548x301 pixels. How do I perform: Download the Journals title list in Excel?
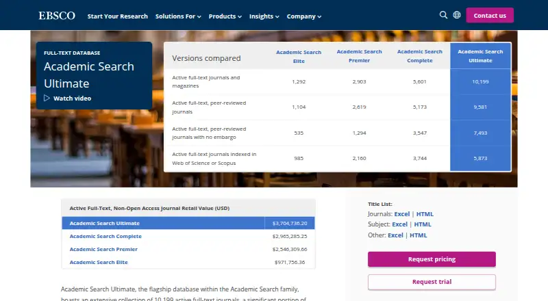coord(402,214)
